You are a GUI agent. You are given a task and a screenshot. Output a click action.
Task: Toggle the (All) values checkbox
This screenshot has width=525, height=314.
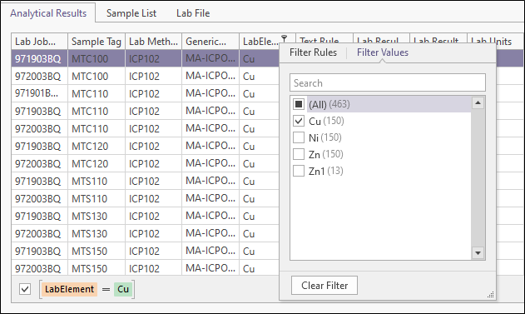299,104
